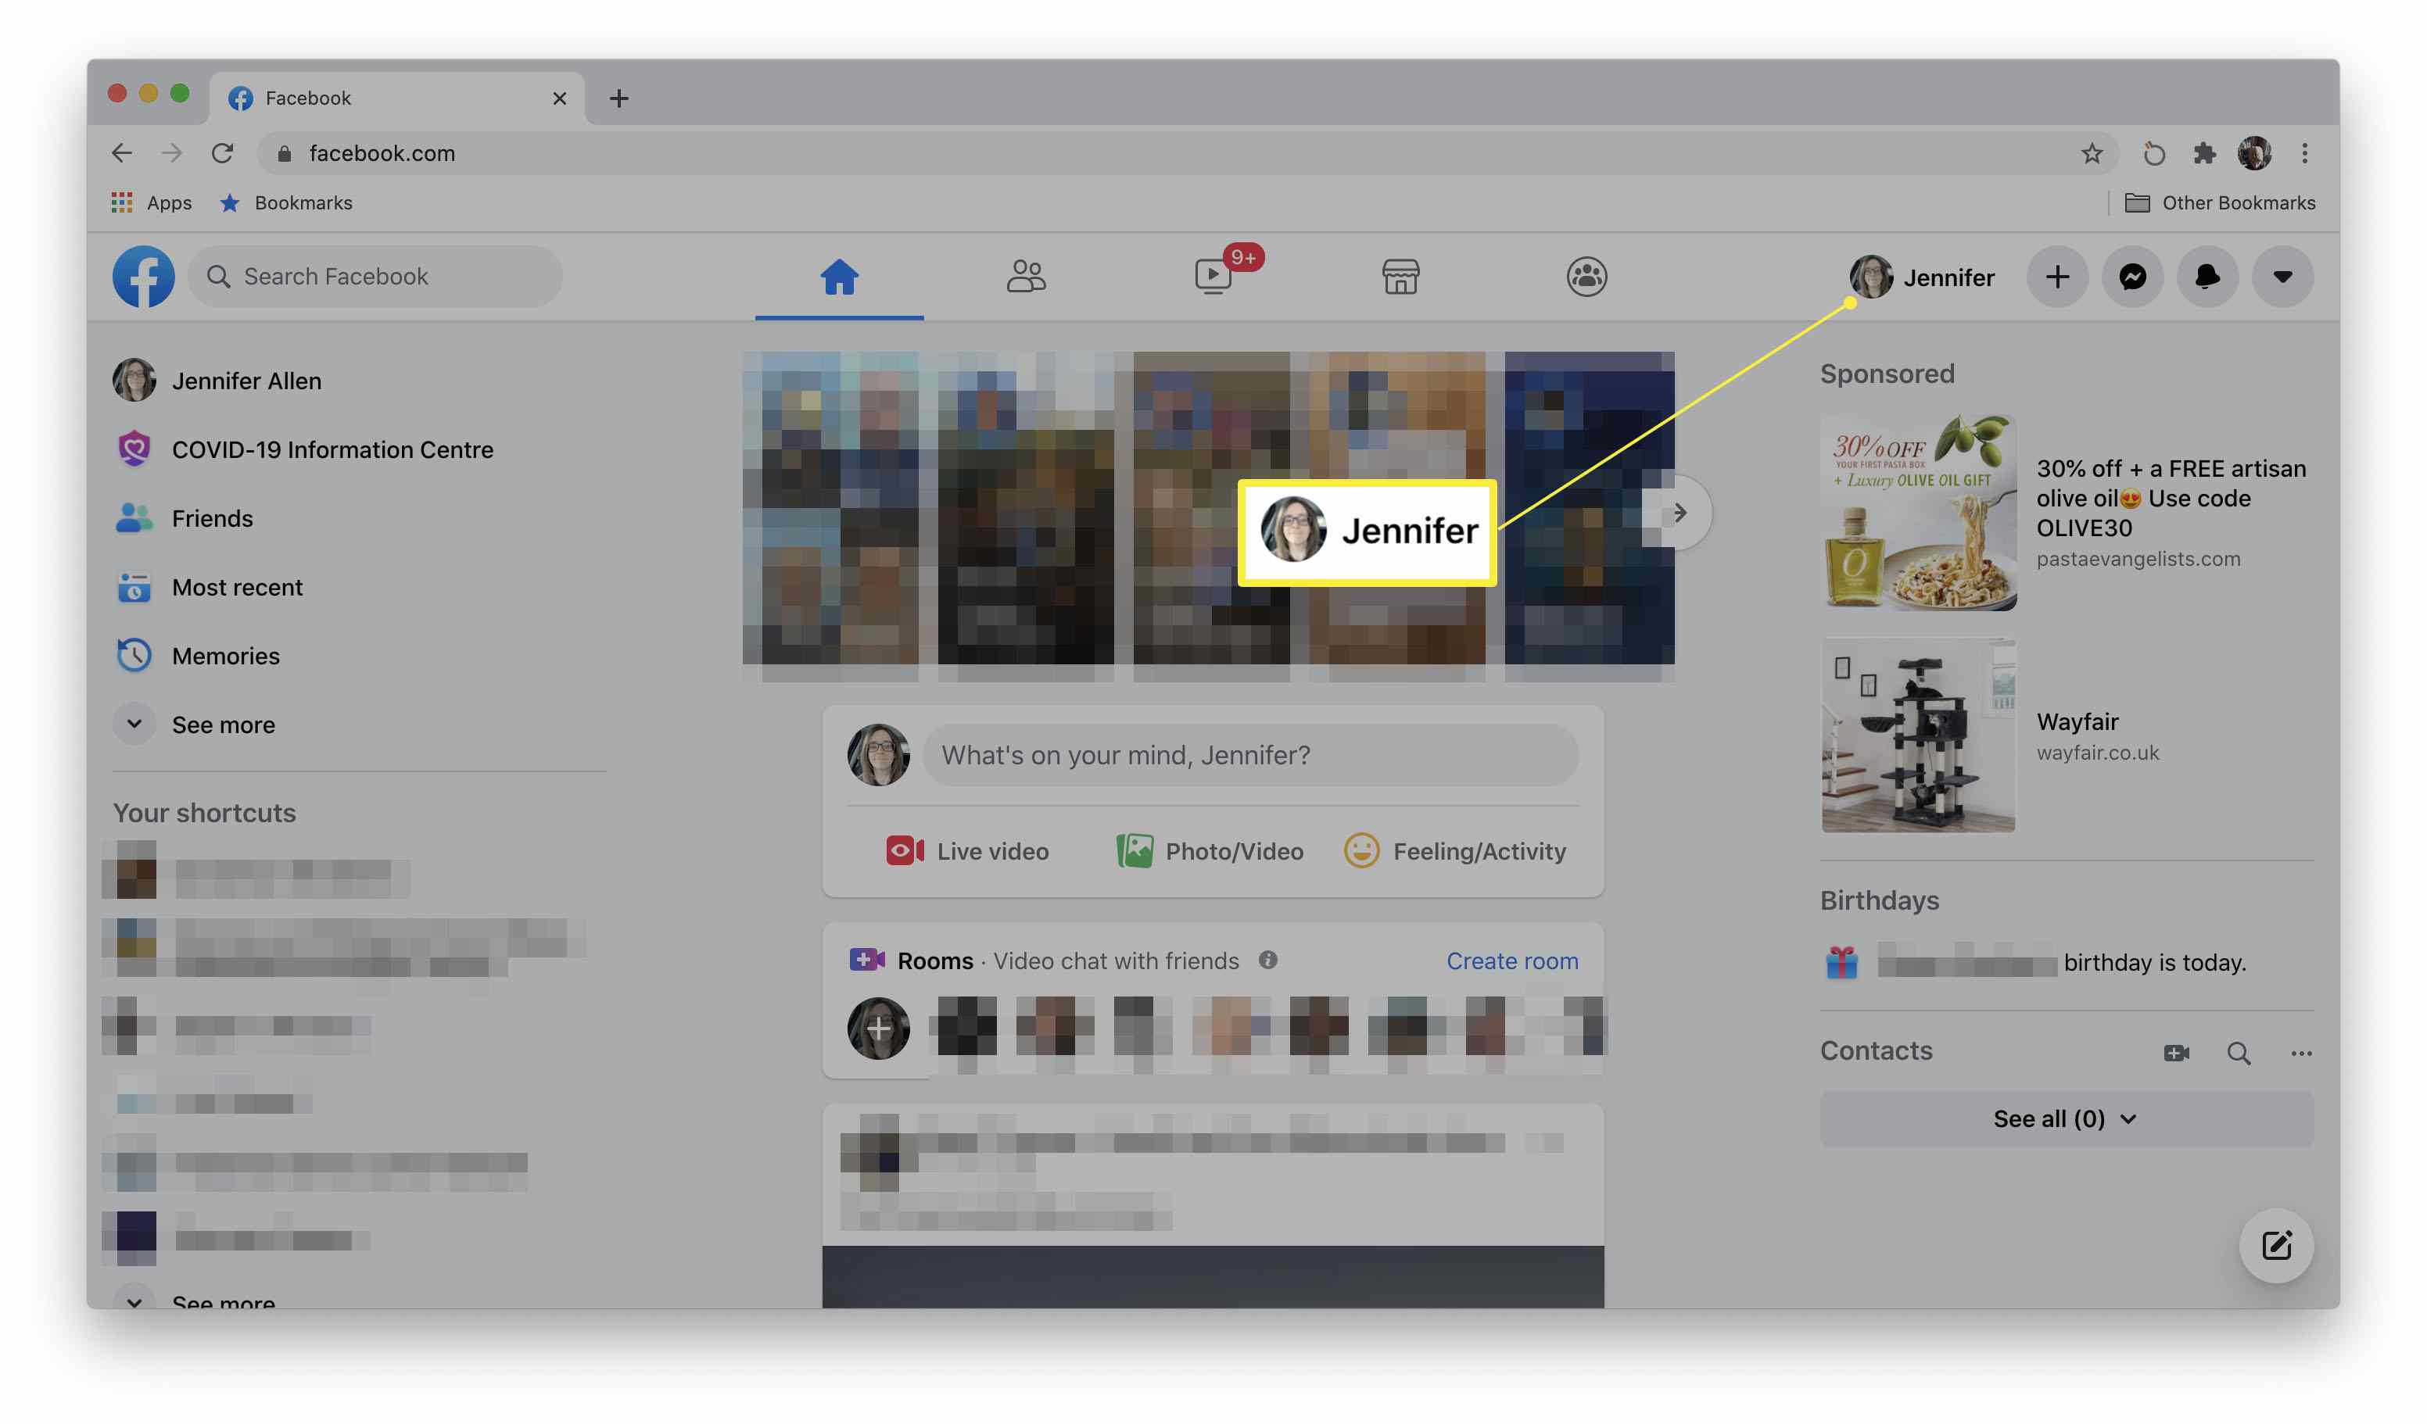Open the Extensions puzzle icon
The height and width of the screenshot is (1424, 2427).
(x=2204, y=153)
